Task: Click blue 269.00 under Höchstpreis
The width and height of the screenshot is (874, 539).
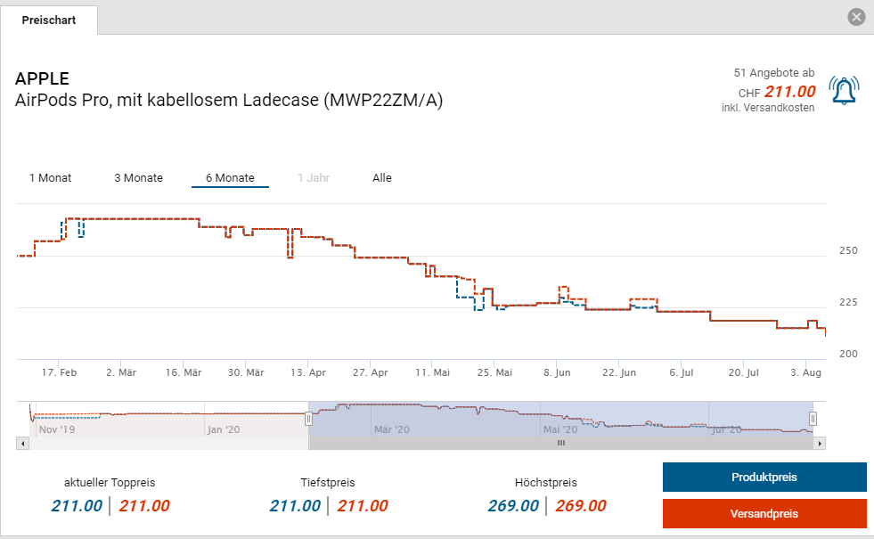Action: point(513,505)
